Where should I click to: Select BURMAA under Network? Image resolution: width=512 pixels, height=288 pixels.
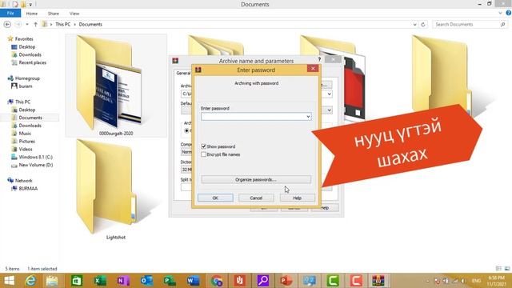[28, 189]
